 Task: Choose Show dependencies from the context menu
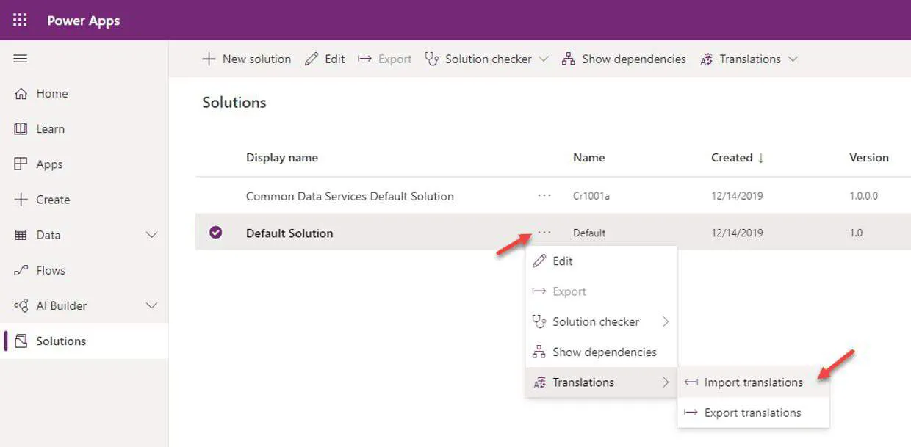click(x=604, y=352)
